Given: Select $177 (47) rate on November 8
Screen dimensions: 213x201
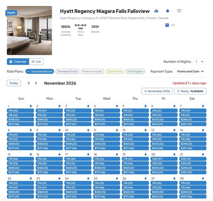Looking at the screenshot, I should pos(20,148).
